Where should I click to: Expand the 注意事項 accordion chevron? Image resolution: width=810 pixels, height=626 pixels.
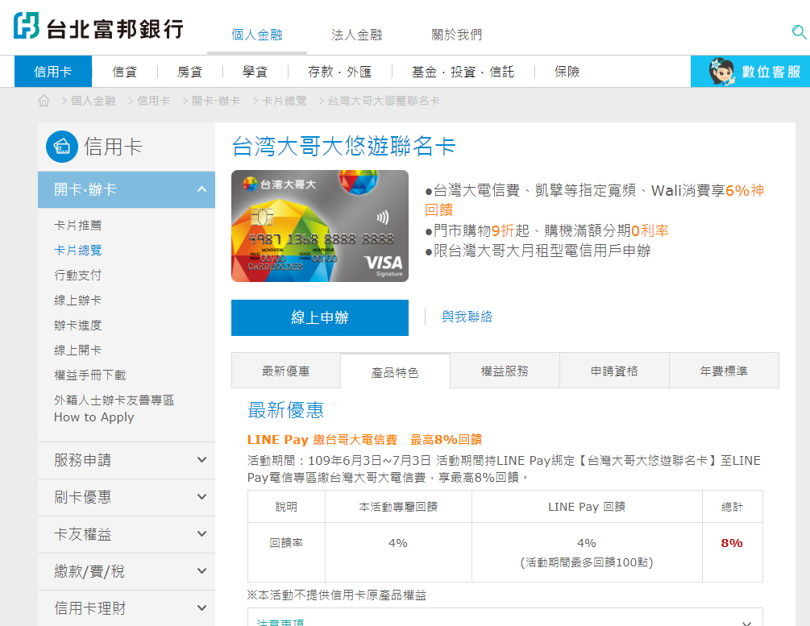tap(746, 623)
